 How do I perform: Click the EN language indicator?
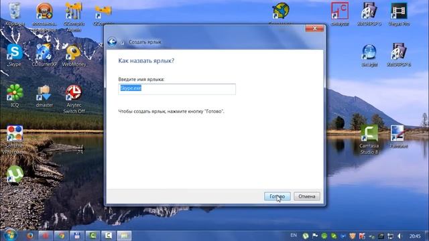coord(294,235)
